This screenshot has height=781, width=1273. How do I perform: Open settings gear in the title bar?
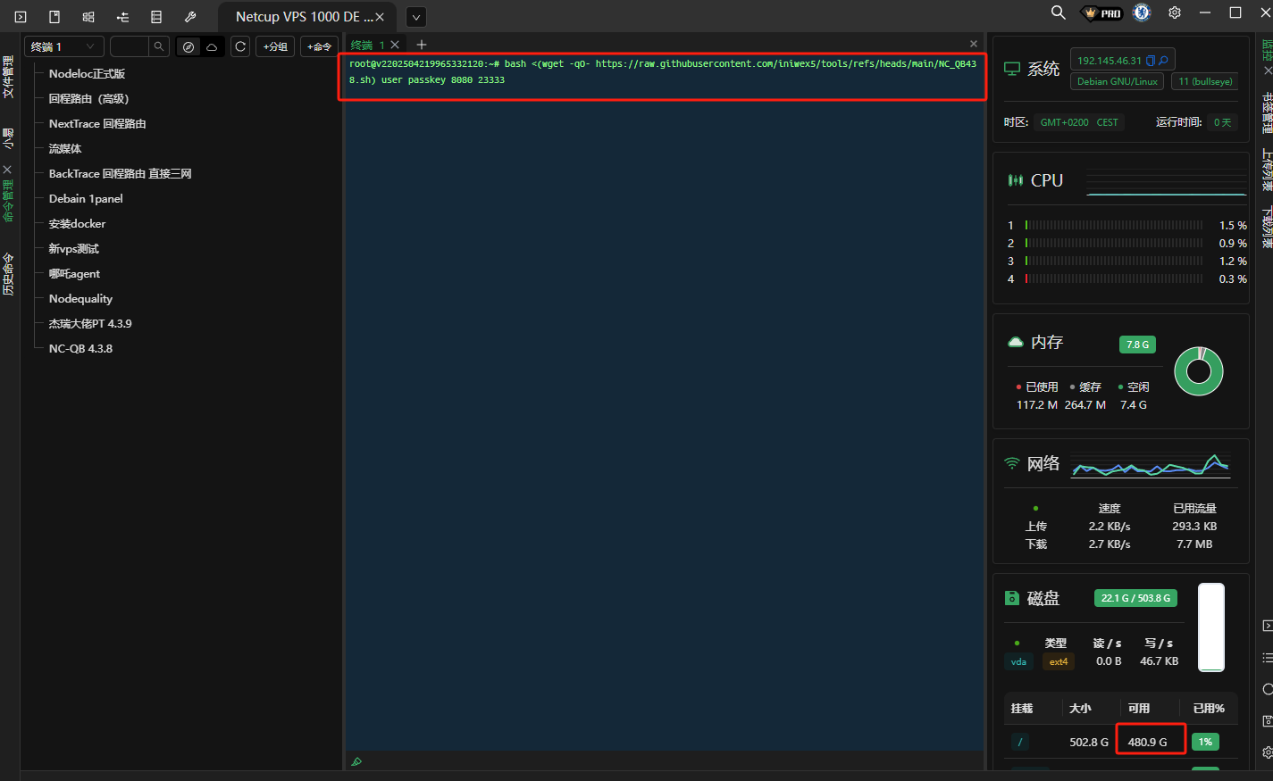click(x=1175, y=12)
